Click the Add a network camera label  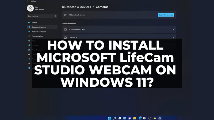click(77, 15)
